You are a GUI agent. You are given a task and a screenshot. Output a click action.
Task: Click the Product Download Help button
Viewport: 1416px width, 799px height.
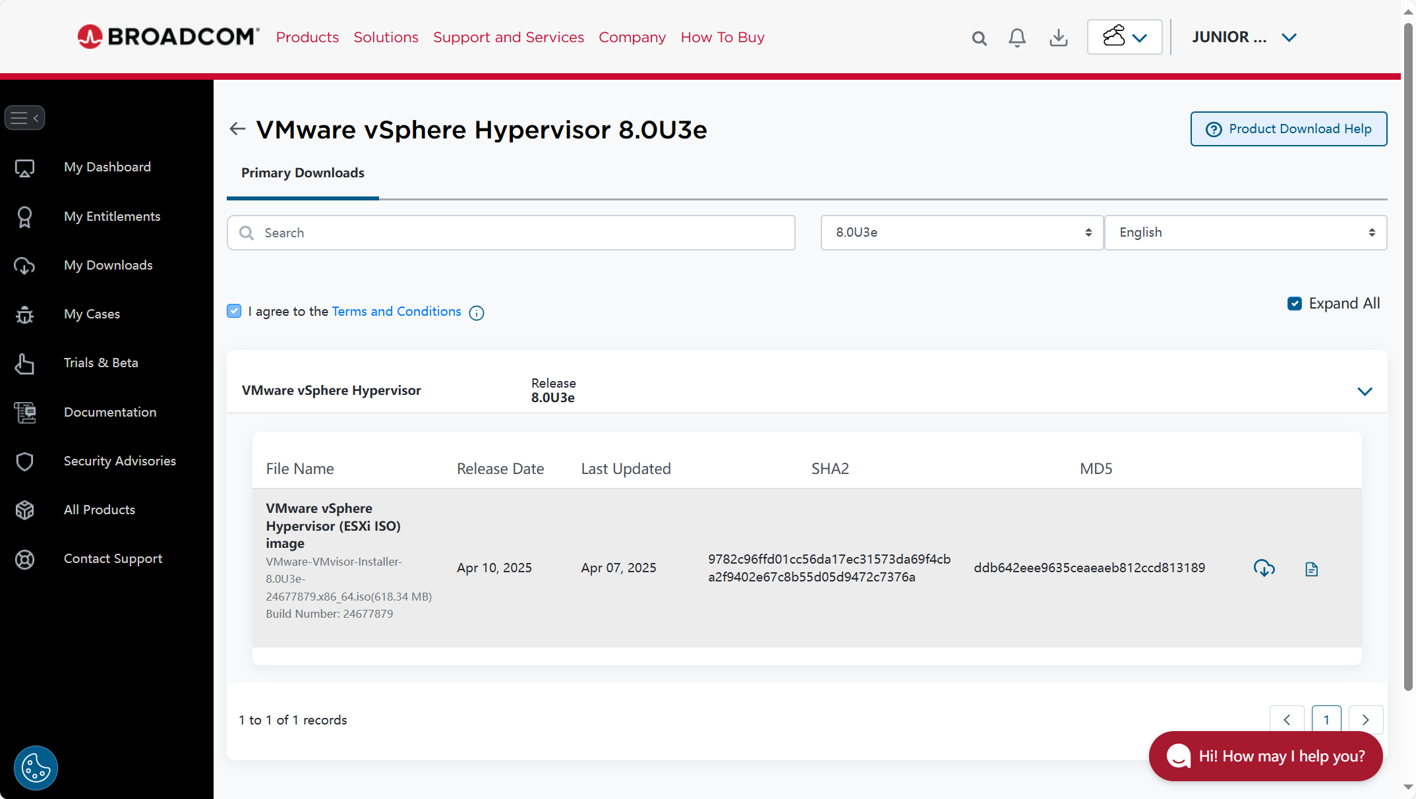[x=1288, y=129]
